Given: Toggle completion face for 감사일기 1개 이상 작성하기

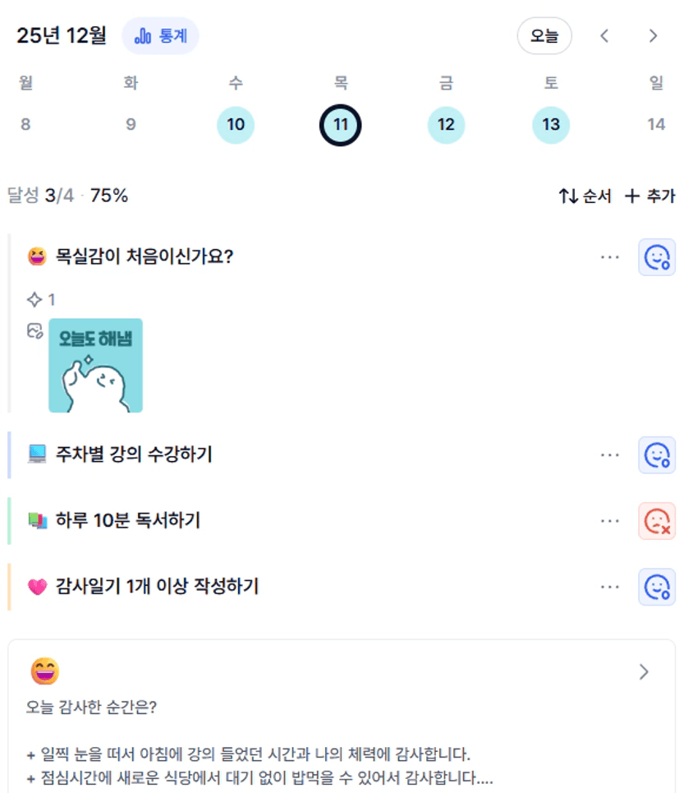Looking at the screenshot, I should tap(657, 587).
